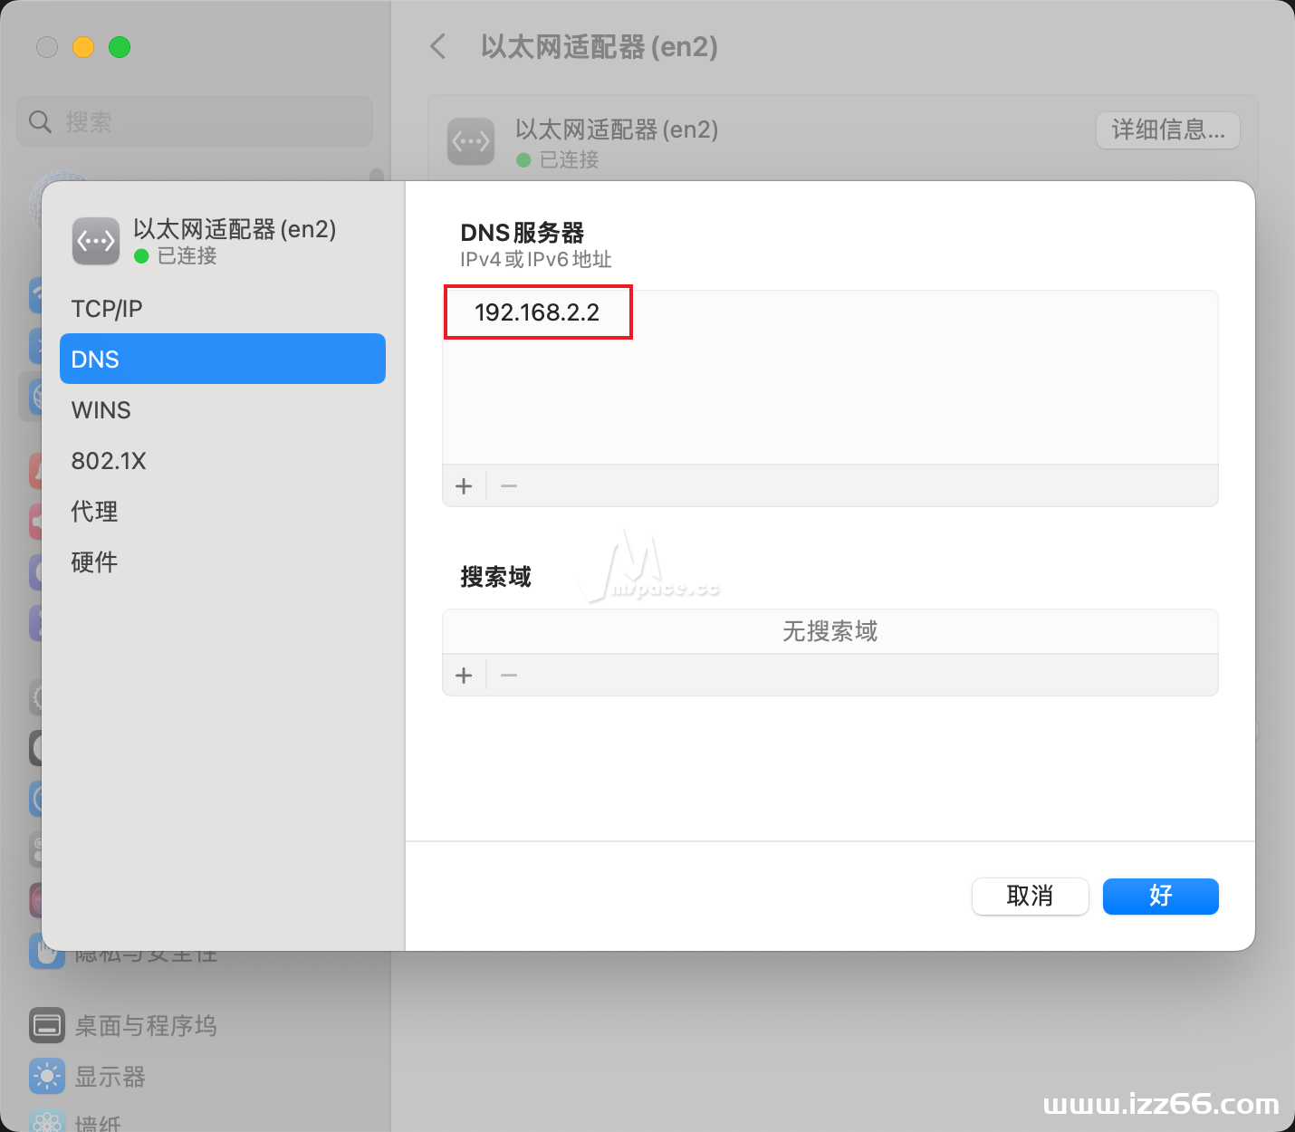
Task: Open the 硬件 (Hardware) tab
Action: point(94,561)
